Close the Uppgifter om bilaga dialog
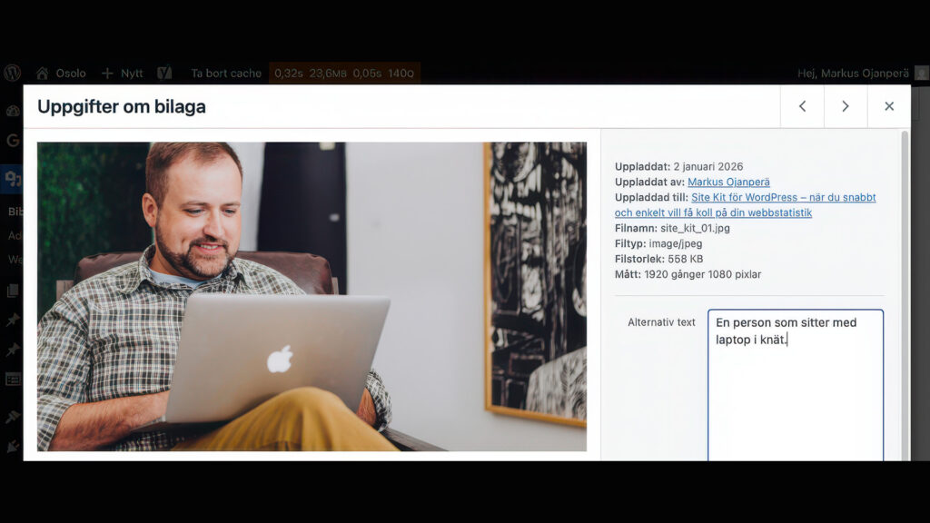This screenshot has width=930, height=523. (889, 106)
